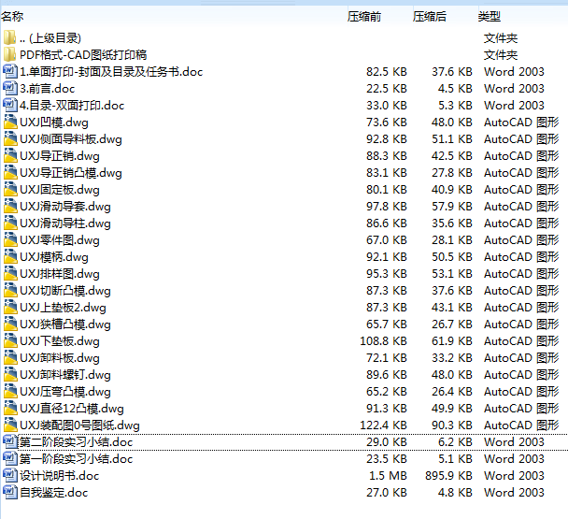
Task: Select file name UXJ排样图.dwg
Action: [60, 274]
